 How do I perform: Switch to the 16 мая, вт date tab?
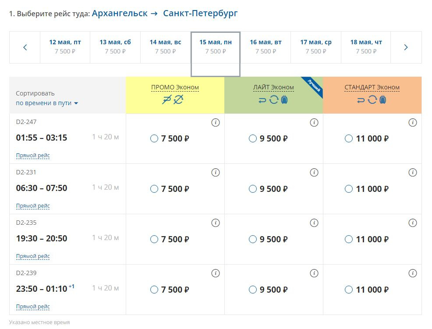(x=266, y=47)
